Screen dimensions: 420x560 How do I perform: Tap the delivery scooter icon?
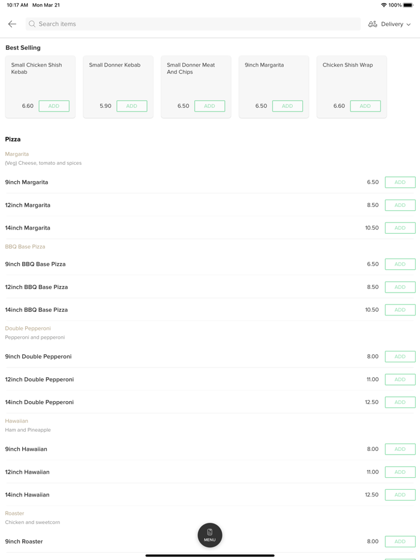pos(373,24)
